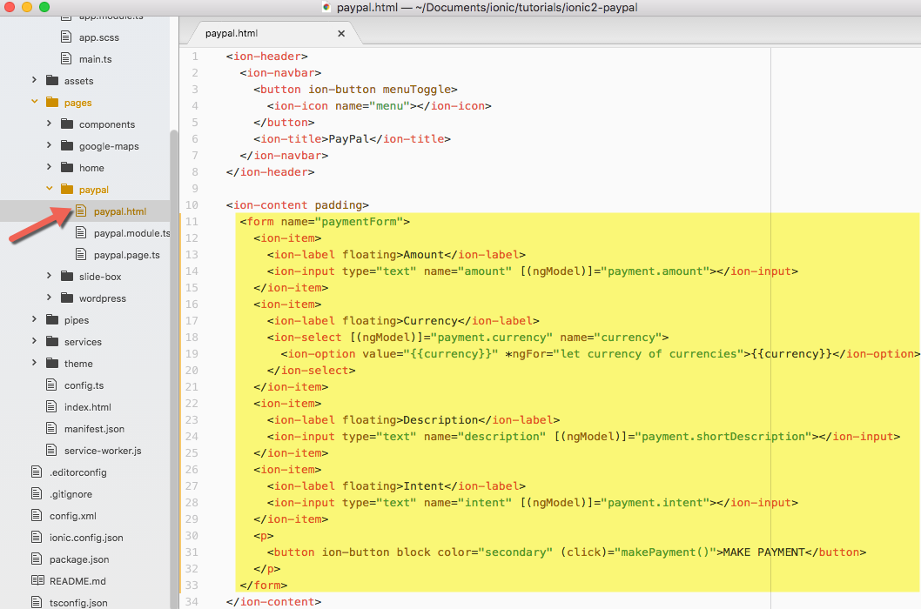Expand the google-maps folder
The height and width of the screenshot is (609, 921).
click(49, 145)
